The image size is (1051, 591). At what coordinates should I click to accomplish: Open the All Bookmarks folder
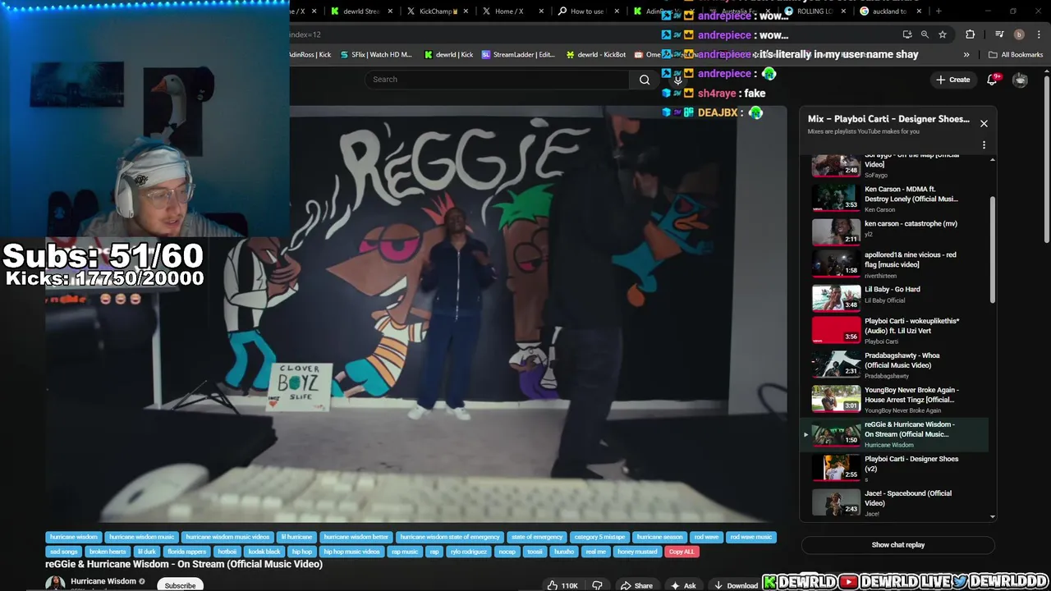(x=1016, y=55)
